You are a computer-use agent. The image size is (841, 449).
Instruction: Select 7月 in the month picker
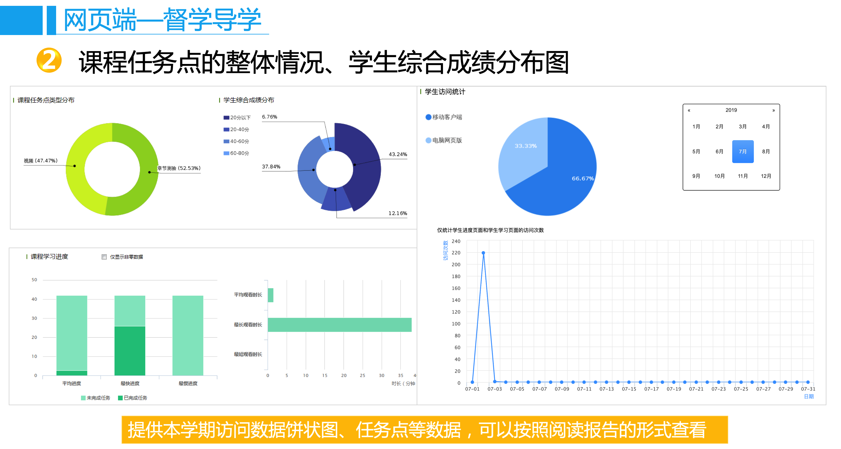point(743,151)
